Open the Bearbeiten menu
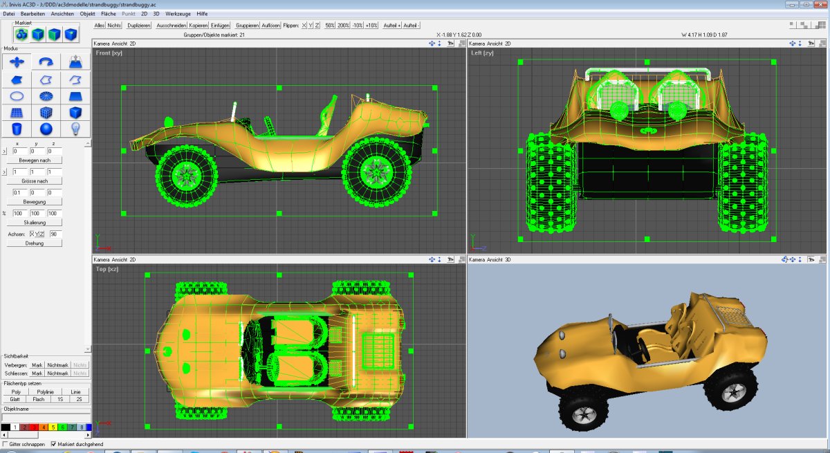Viewport: 830px width, 453px height. 33,13
